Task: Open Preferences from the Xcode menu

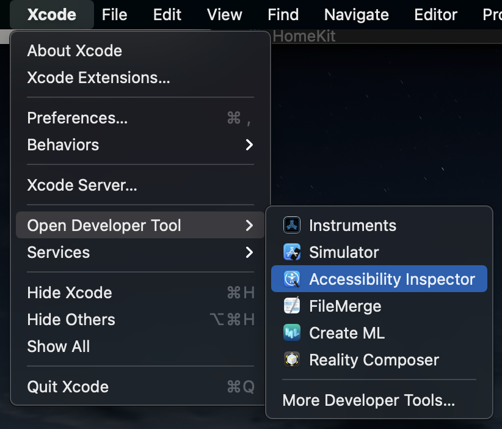Action: [78, 118]
